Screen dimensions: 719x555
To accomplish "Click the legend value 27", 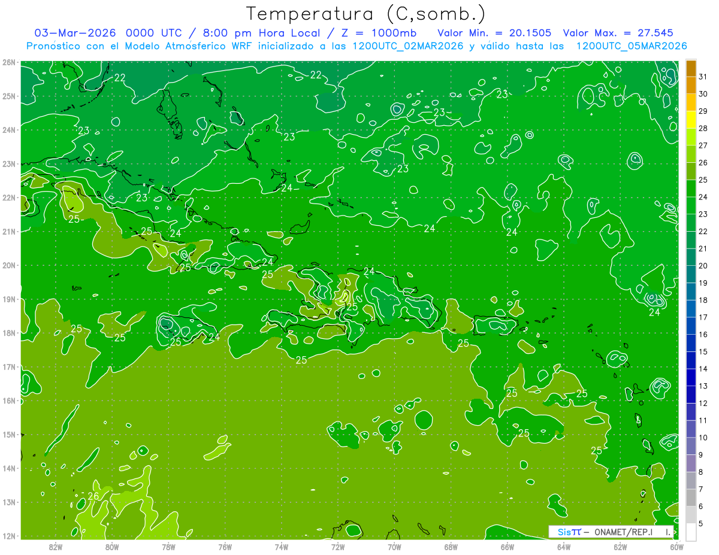I will 703,145.
